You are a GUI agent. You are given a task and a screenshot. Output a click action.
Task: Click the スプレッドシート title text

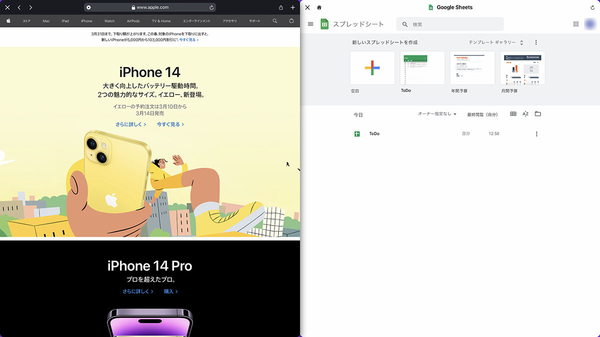358,24
